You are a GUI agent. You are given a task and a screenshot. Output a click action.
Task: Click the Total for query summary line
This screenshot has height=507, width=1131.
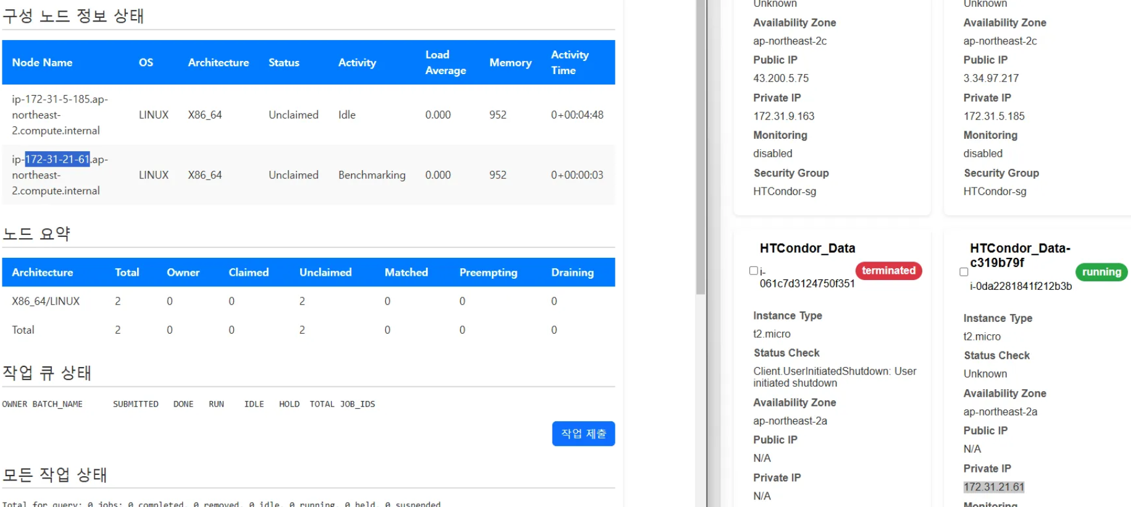coord(221,504)
